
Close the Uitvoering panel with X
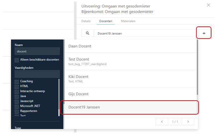209,5
